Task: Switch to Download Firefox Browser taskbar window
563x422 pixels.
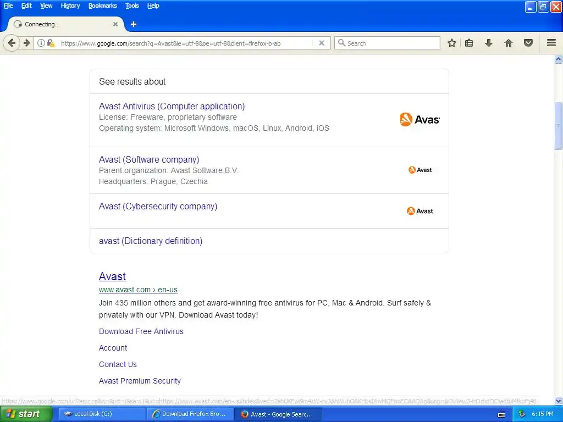Action: pos(190,414)
